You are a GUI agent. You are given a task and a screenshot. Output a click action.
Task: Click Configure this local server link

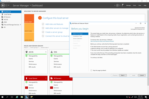[56, 18]
